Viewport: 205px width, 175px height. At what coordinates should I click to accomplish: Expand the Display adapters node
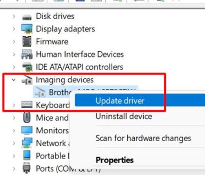tap(14, 29)
